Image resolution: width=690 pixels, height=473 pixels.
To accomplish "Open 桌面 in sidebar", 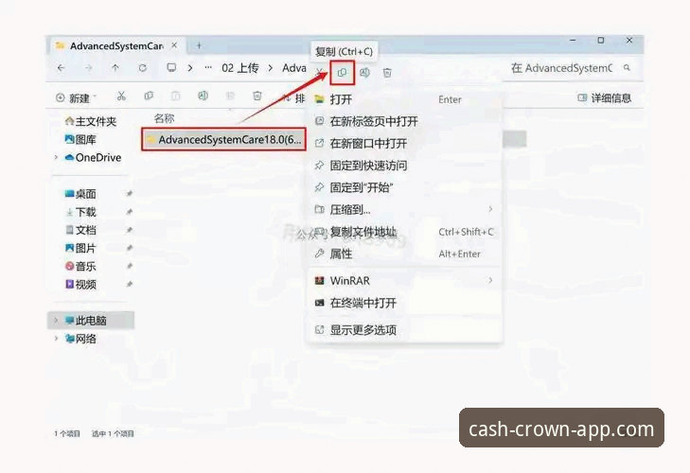I will coord(80,194).
